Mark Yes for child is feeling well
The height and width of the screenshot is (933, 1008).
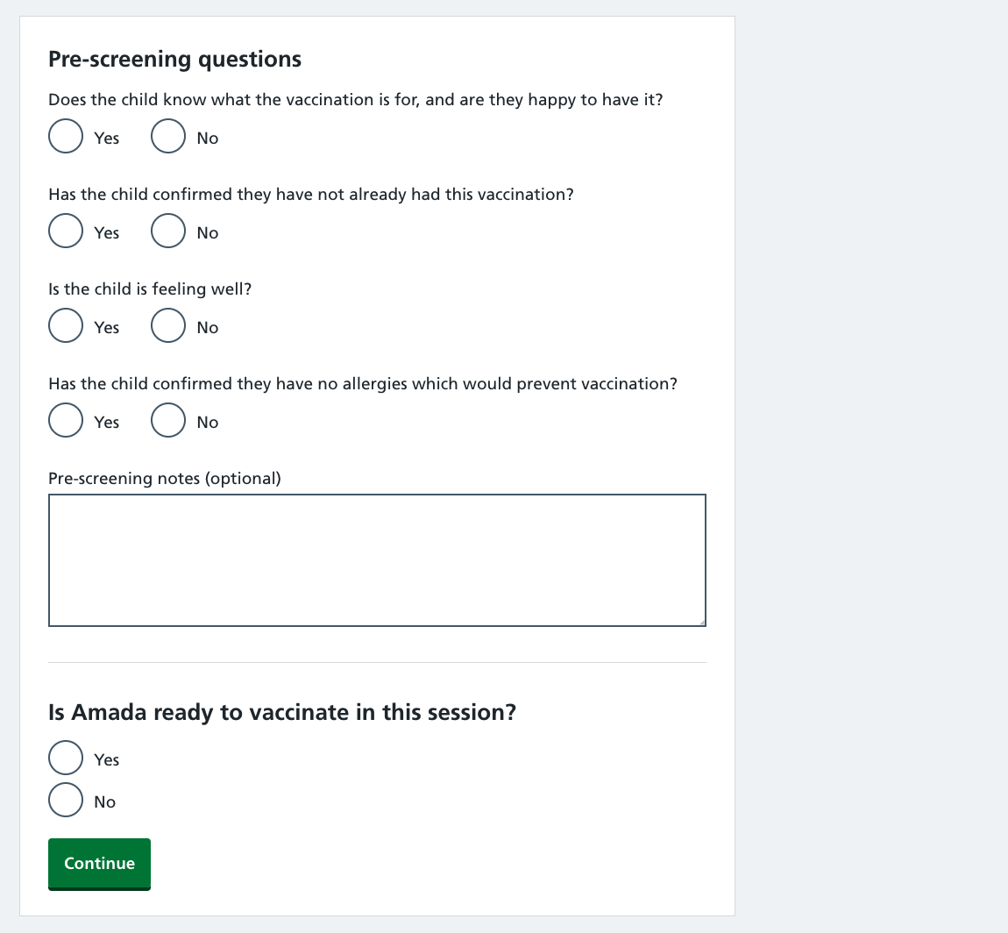coord(66,325)
